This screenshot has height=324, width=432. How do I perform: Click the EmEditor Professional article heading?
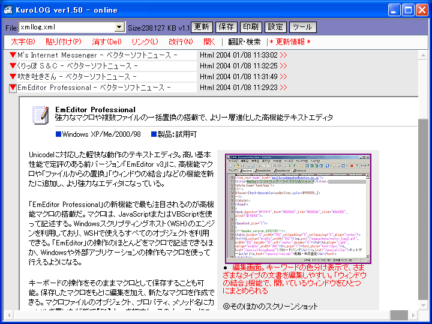(95, 110)
